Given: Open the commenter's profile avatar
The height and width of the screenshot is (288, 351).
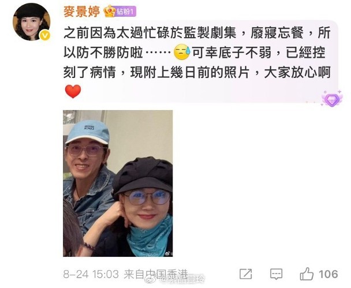Looking at the screenshot, I should pyautogui.click(x=31, y=22).
